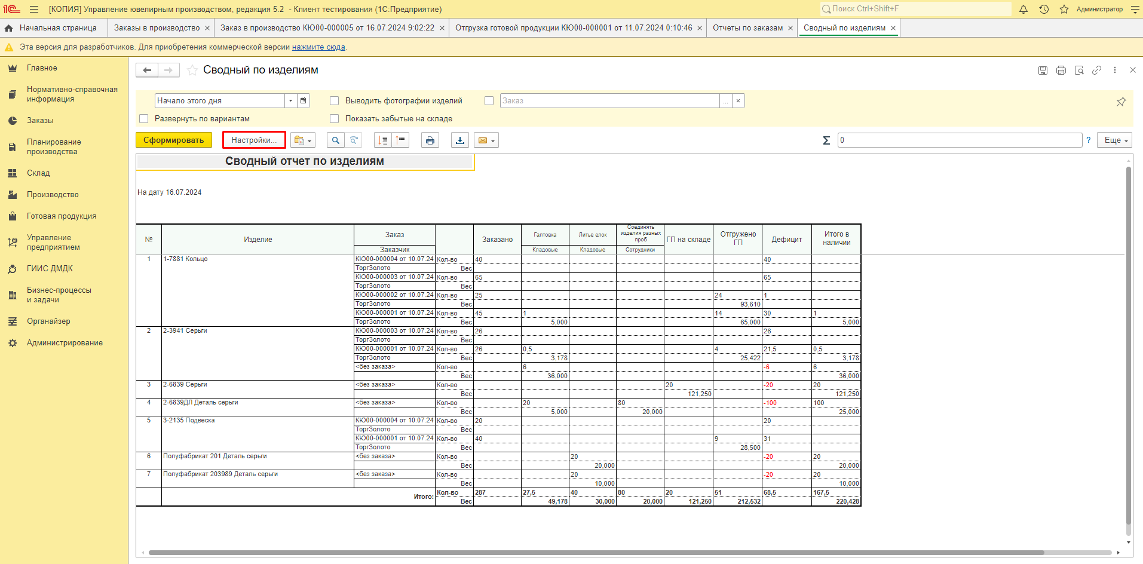Collapse all groups icon

click(400, 140)
